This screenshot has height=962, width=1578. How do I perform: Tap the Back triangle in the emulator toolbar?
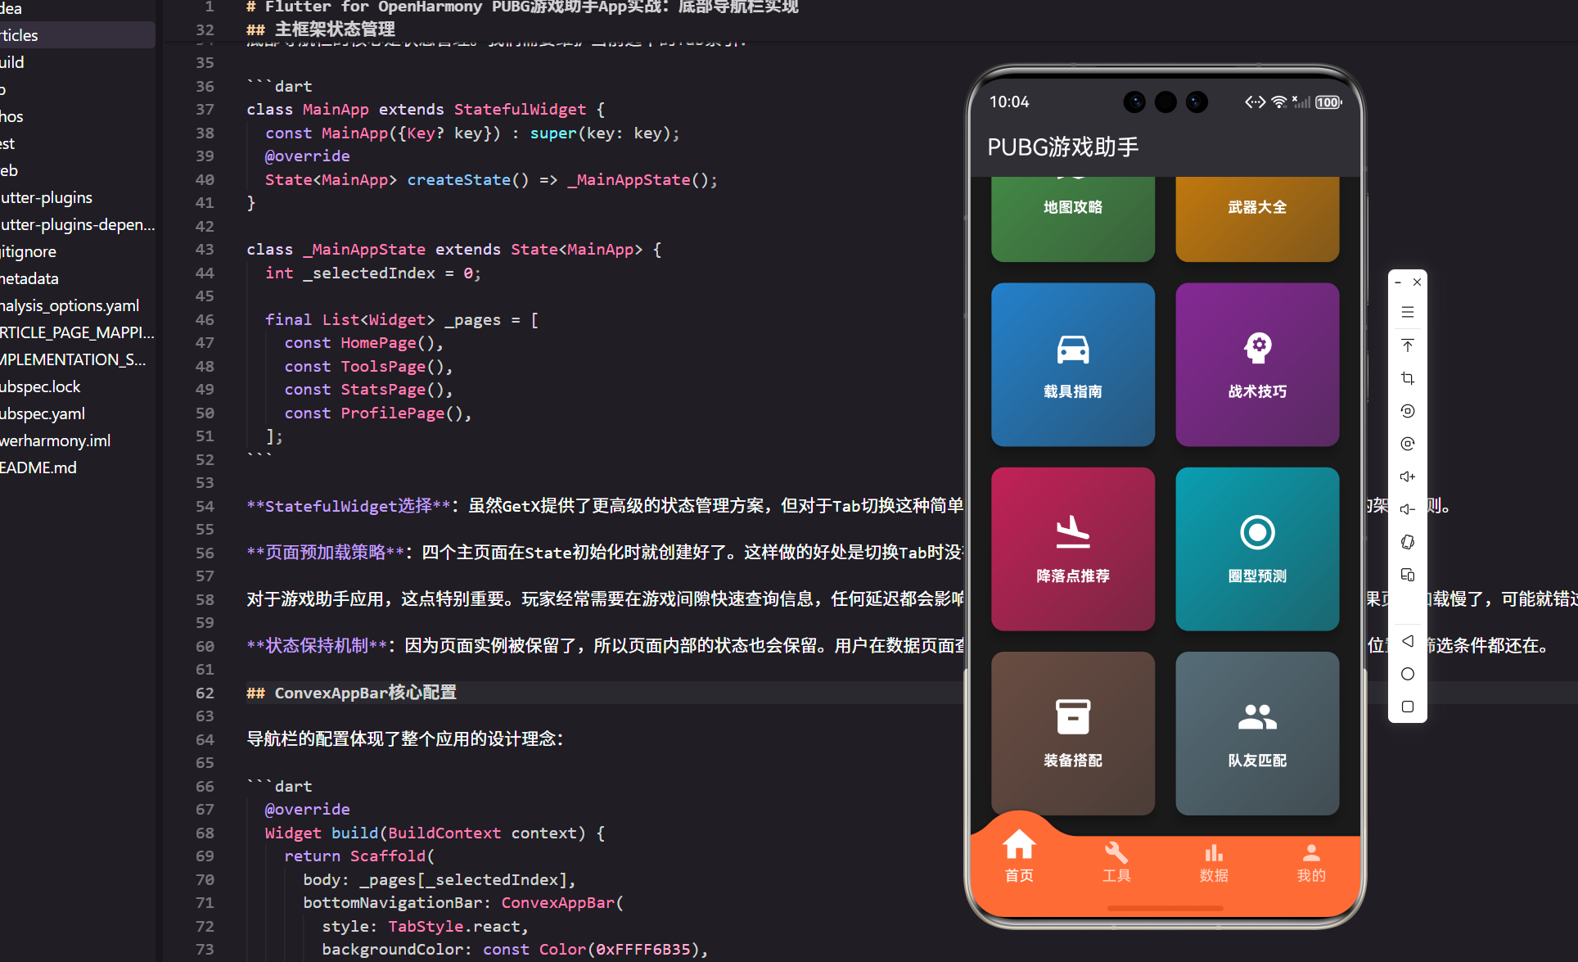tap(1408, 641)
